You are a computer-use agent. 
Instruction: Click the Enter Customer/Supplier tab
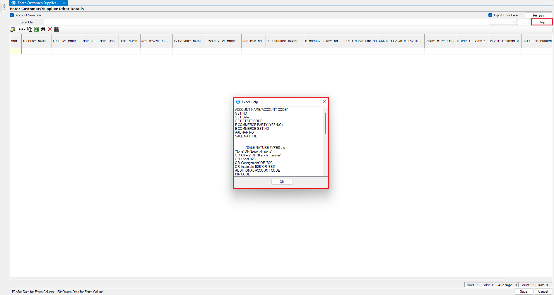point(38,3)
